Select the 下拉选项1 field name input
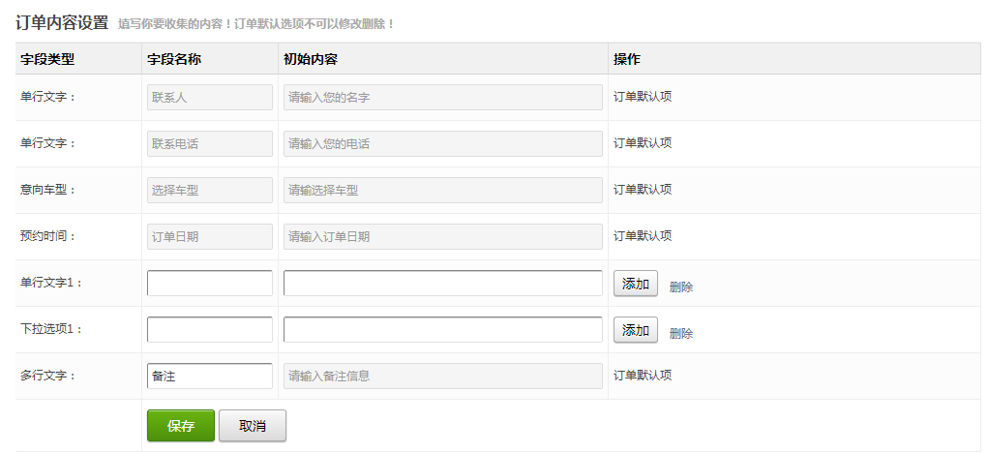The height and width of the screenshot is (453, 989). point(210,329)
